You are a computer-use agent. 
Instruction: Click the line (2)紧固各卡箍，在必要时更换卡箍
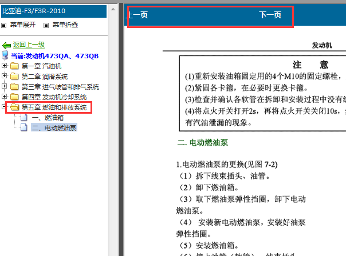246,88
